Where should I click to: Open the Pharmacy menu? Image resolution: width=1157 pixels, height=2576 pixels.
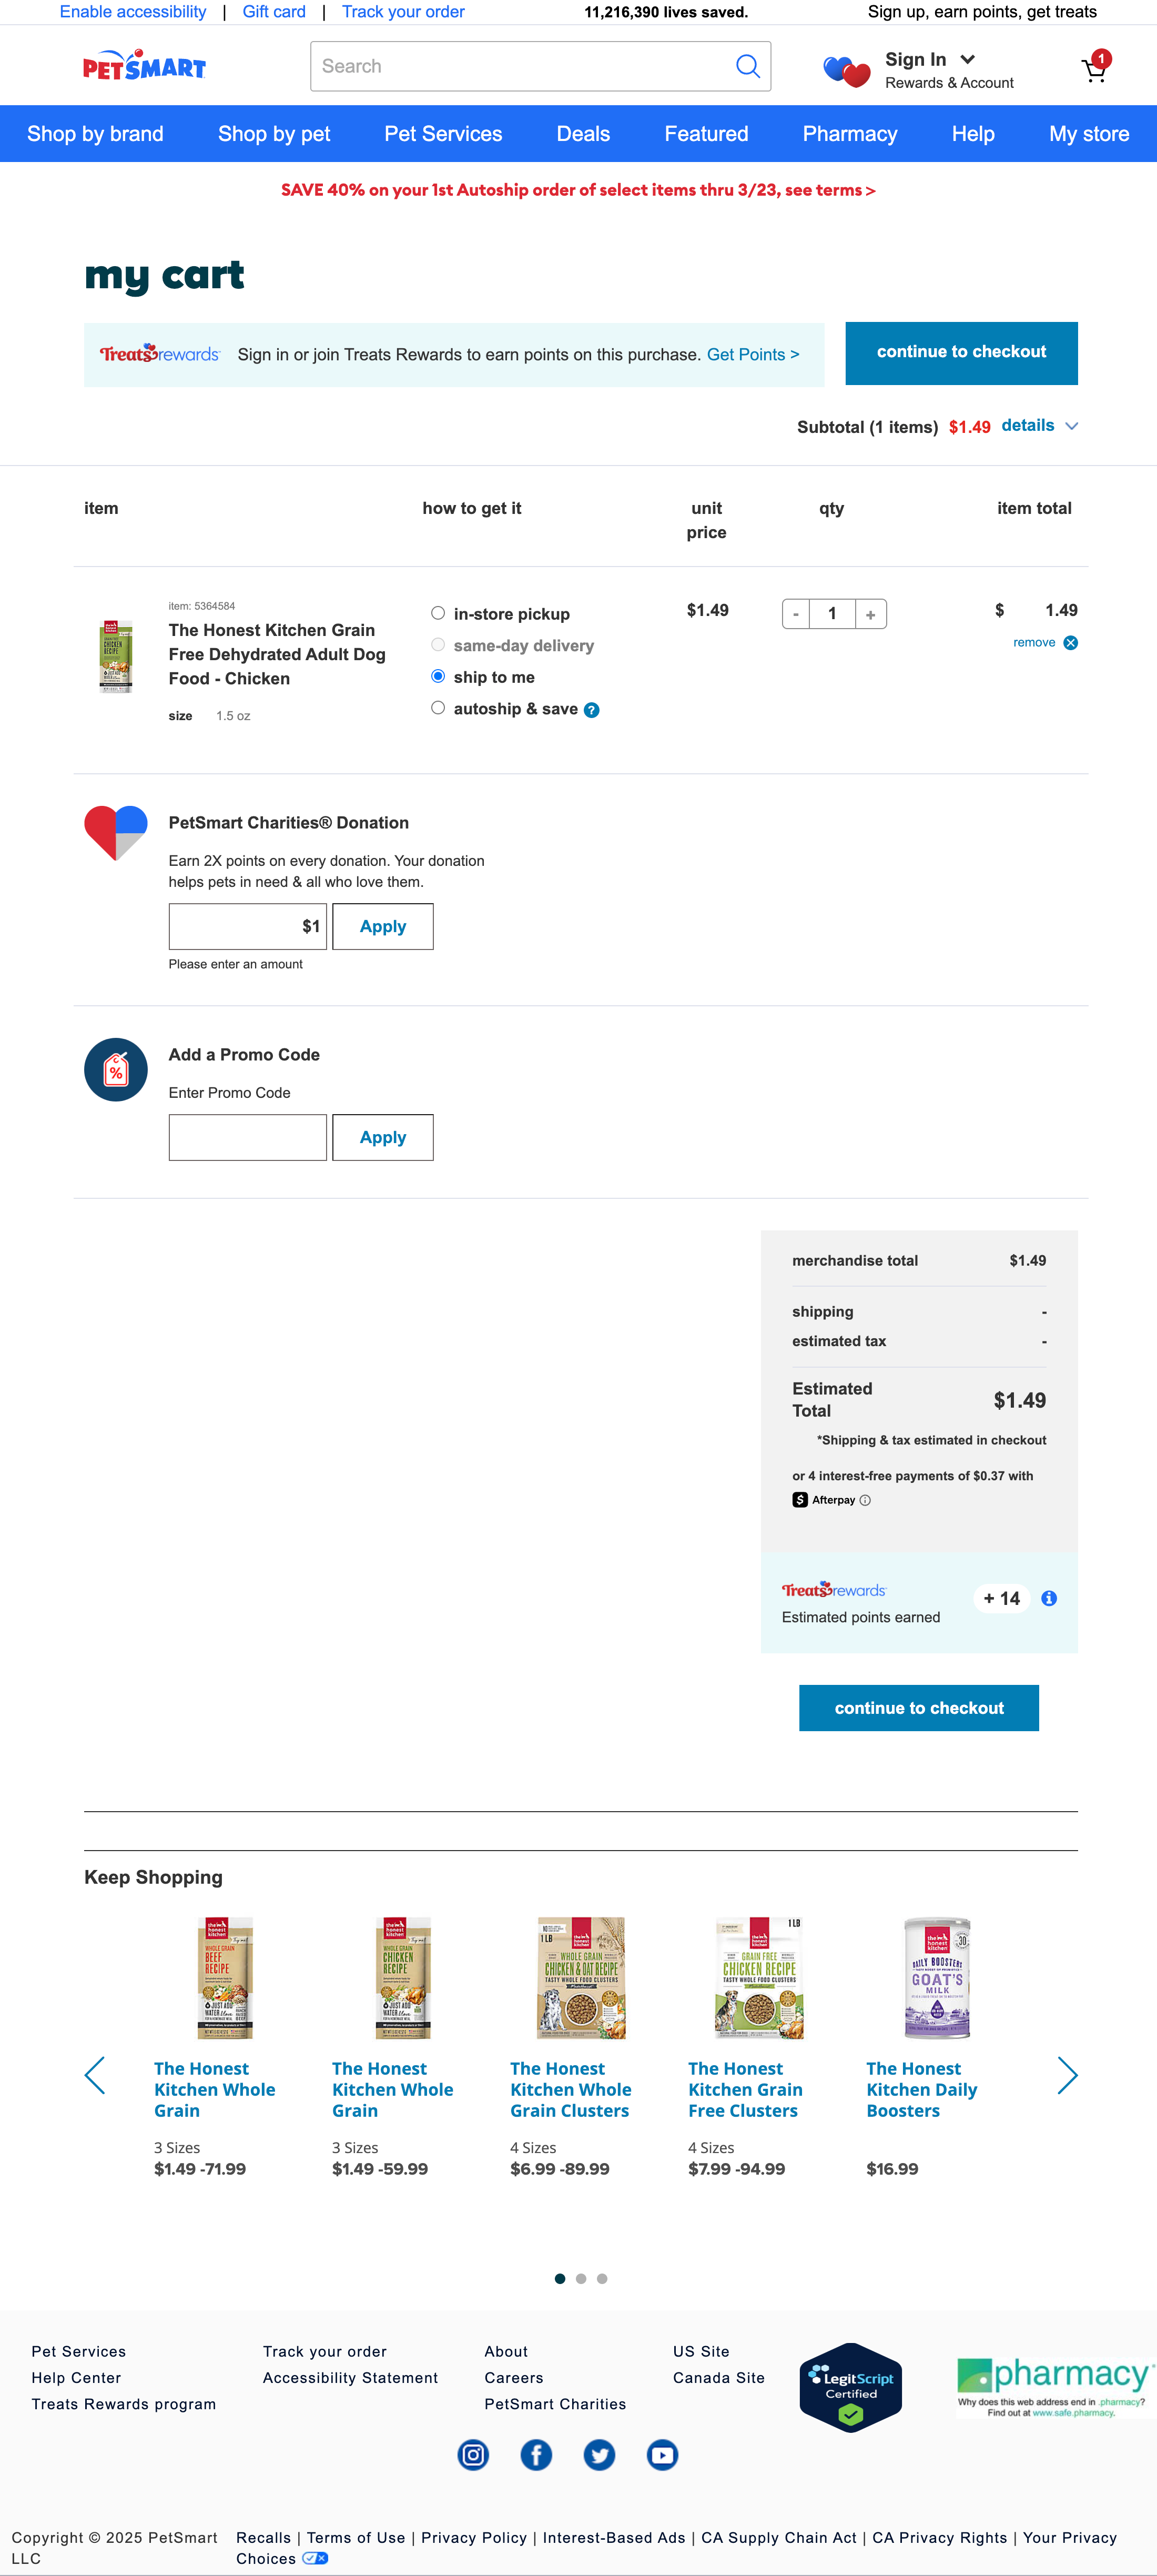[x=849, y=133]
